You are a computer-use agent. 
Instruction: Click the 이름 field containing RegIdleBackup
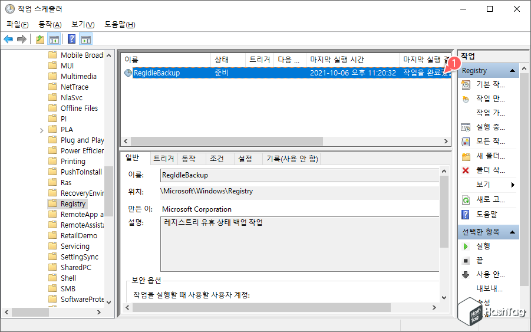[x=300, y=175]
